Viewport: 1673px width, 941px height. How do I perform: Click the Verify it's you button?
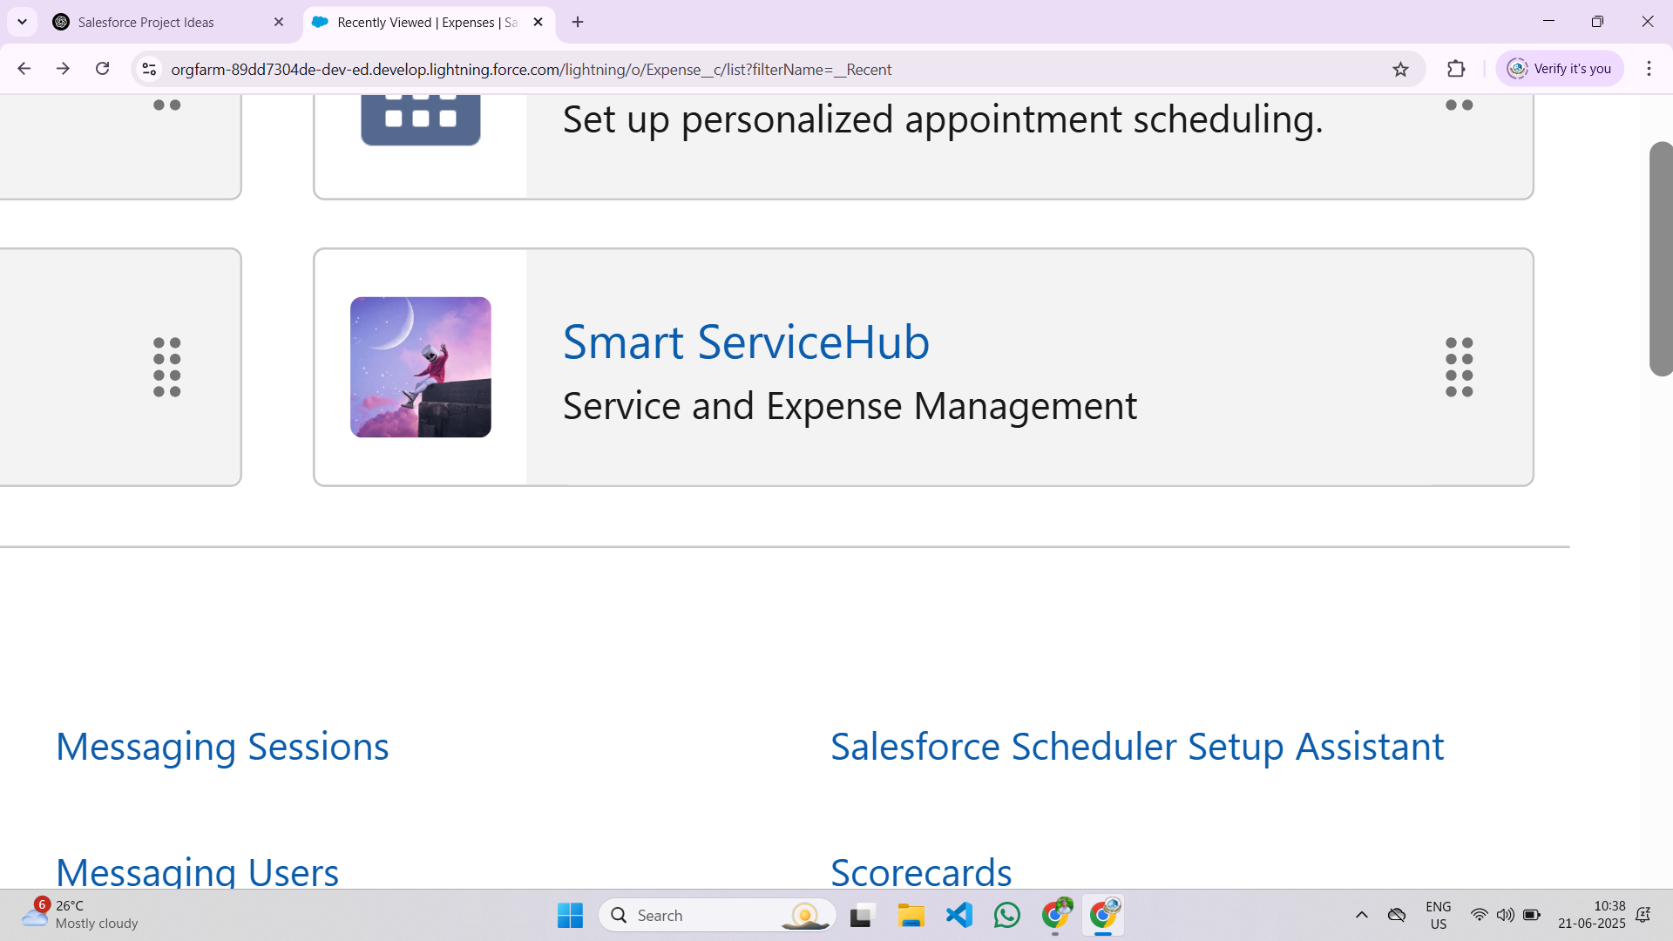(1560, 69)
